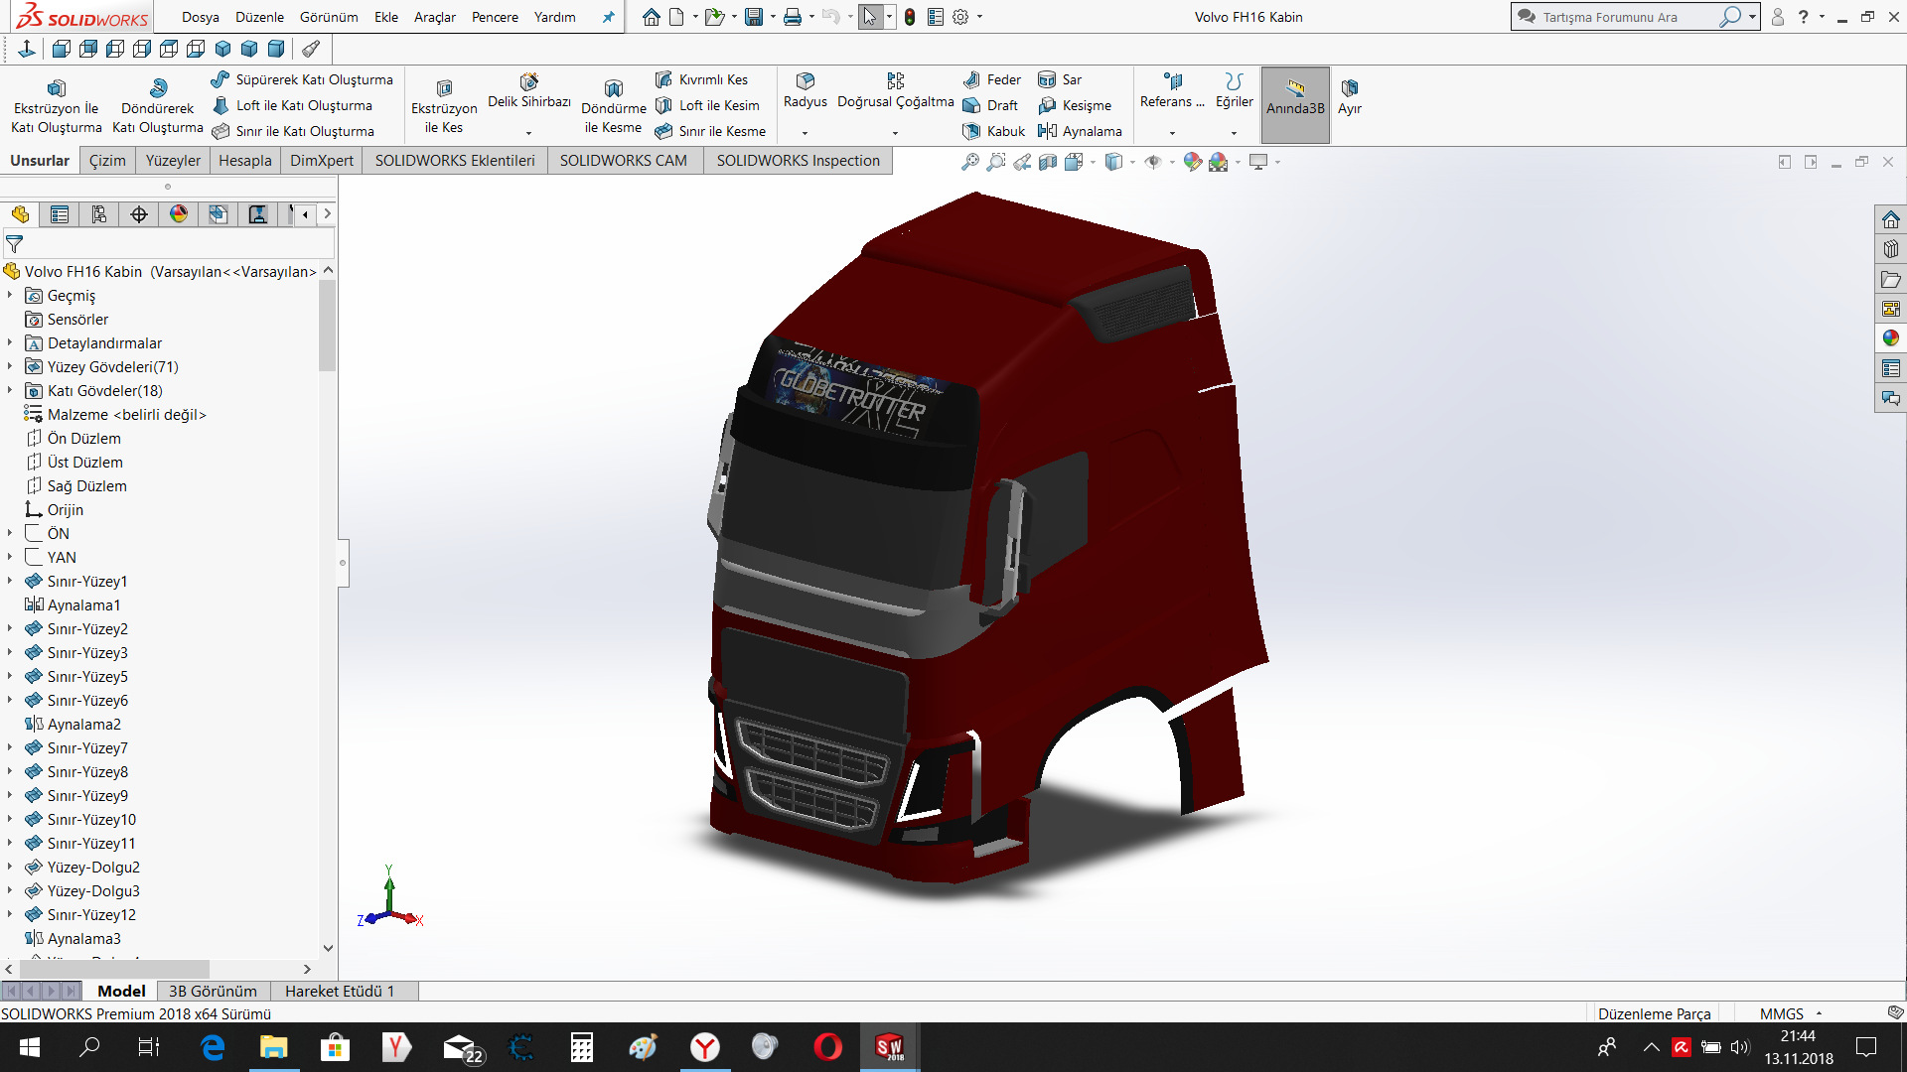Click Zoom to Fit view icon
1907x1072 pixels.
coord(969,162)
